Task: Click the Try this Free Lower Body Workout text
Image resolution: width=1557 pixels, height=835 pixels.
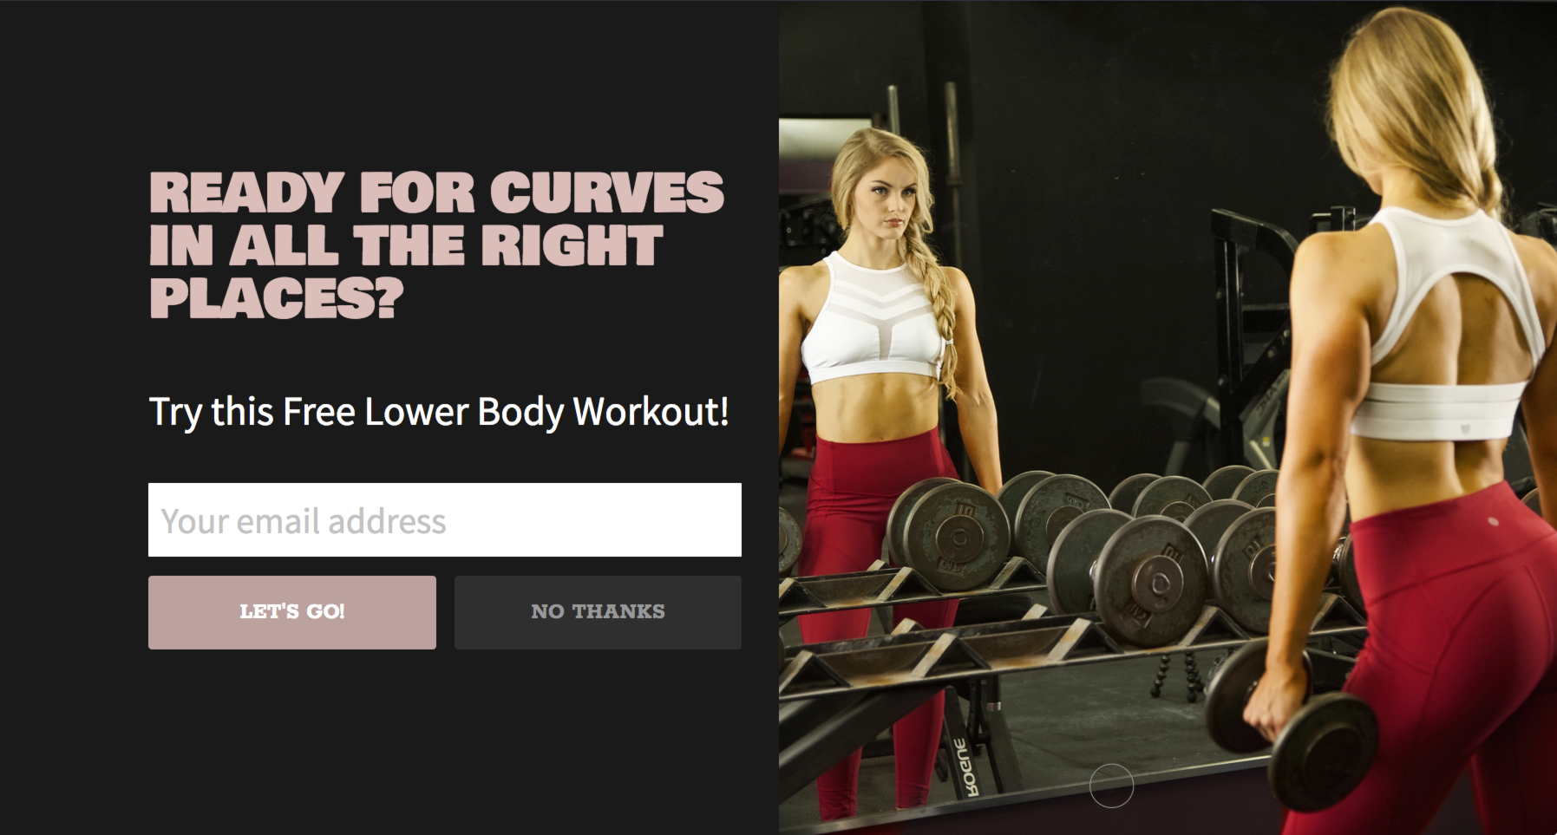Action: click(x=439, y=413)
